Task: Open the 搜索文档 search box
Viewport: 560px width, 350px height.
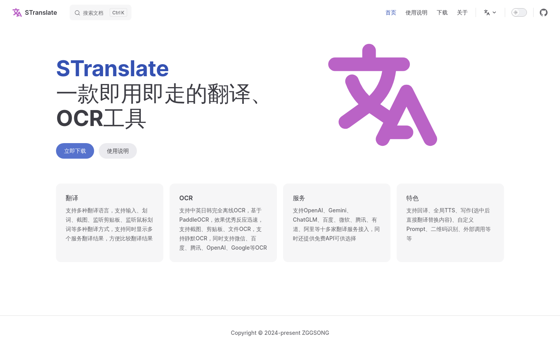Action: coord(100,12)
